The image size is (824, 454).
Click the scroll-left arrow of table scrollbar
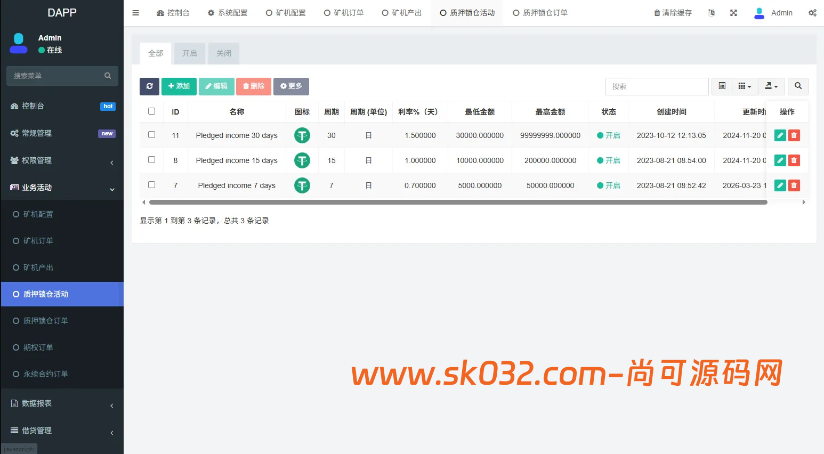(x=143, y=202)
